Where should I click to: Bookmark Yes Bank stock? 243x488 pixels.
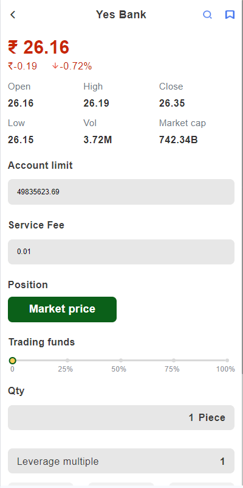coord(230,15)
